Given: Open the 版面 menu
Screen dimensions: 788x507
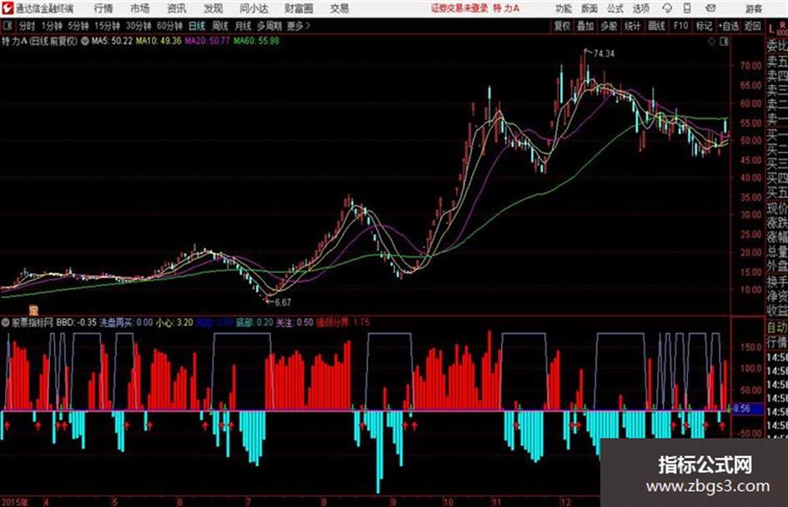Looking at the screenshot, I should (x=589, y=8).
